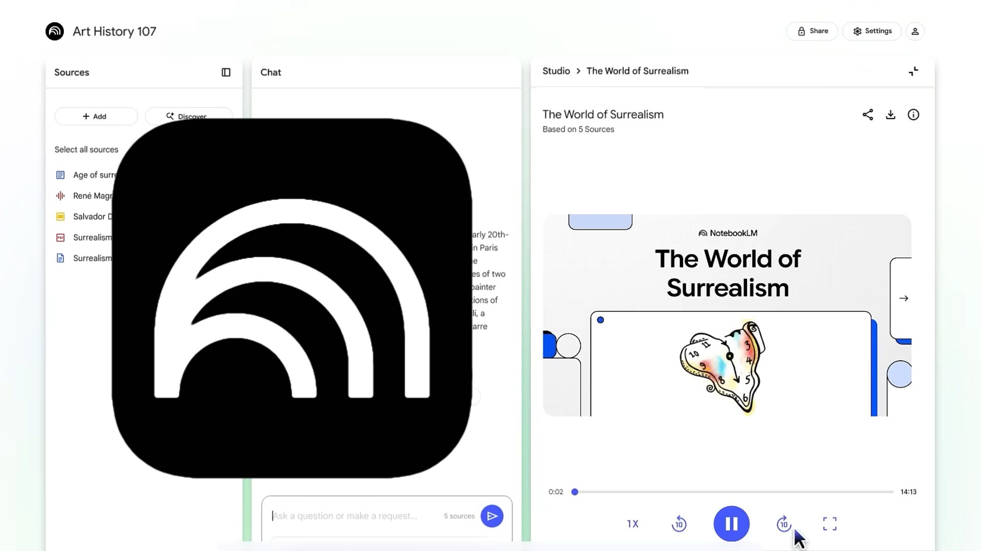Add a new source
981x551 pixels.
click(x=96, y=116)
